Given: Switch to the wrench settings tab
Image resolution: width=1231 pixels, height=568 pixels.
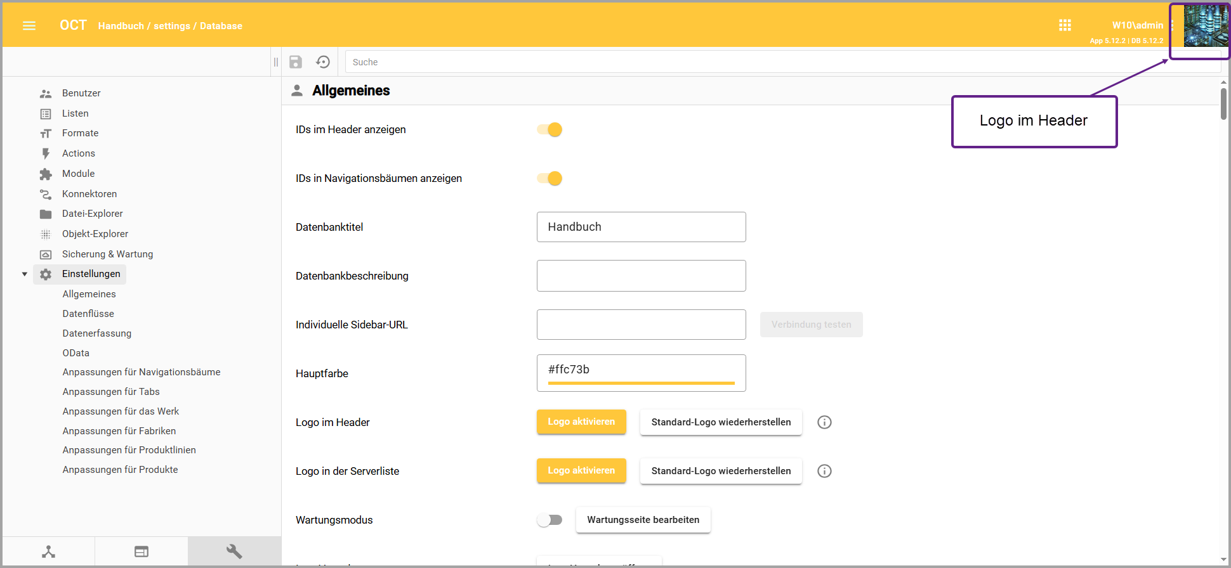Looking at the screenshot, I should pos(234,552).
